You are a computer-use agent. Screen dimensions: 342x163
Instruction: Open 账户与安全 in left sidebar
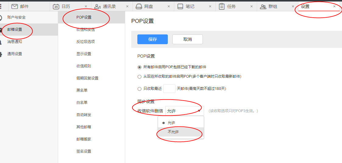coord(17,17)
